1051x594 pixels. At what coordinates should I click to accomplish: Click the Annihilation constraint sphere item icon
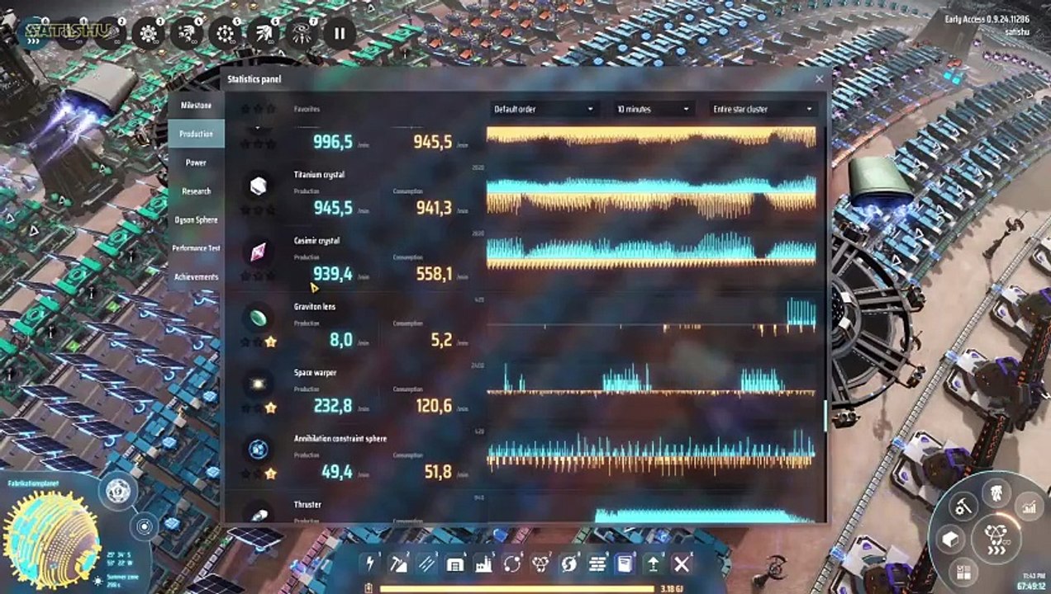coord(258,450)
